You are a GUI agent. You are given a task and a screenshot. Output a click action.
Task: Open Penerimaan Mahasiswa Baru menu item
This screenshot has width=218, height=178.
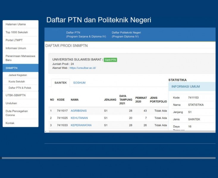(20, 58)
